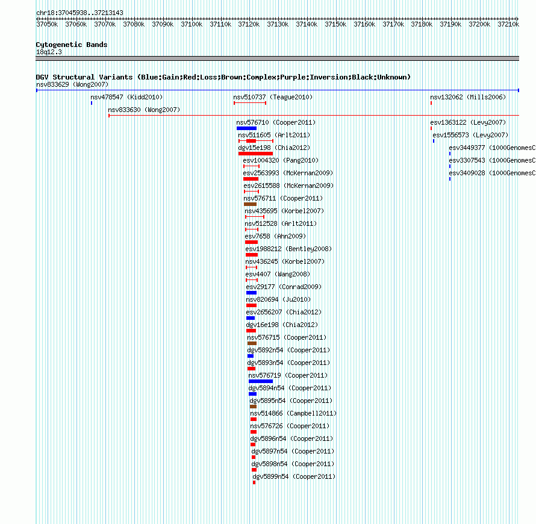Click dgv5897n54 (Cooper2011) label

coord(293,451)
